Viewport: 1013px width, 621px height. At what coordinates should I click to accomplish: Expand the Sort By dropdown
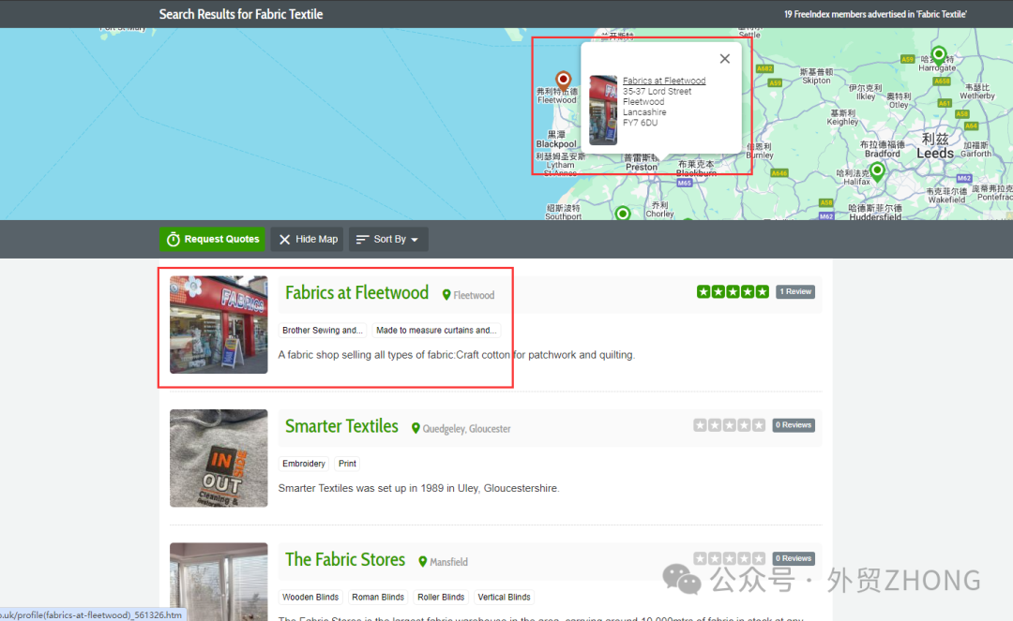(388, 240)
